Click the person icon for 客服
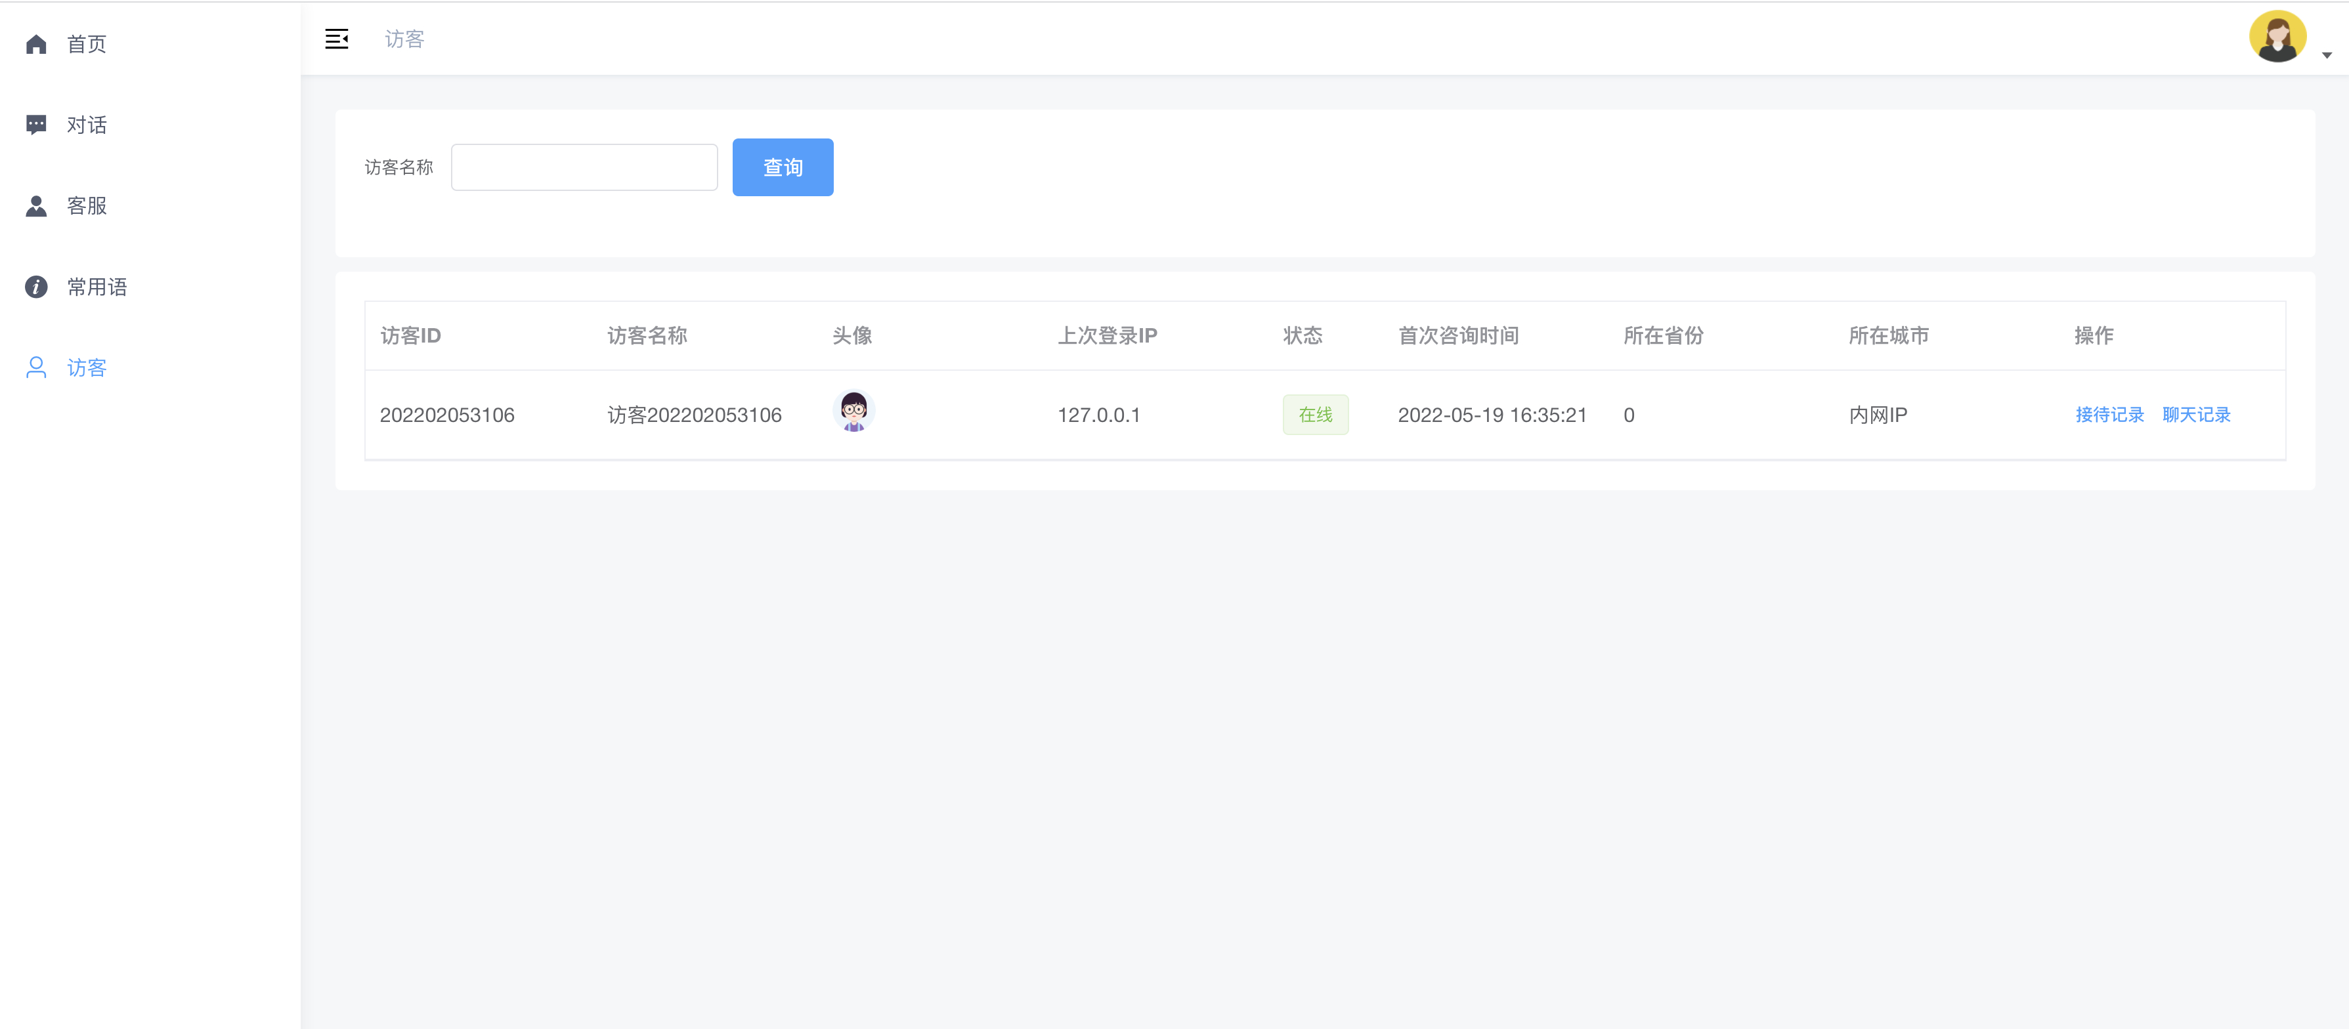Image resolution: width=2349 pixels, height=1029 pixels. point(37,206)
